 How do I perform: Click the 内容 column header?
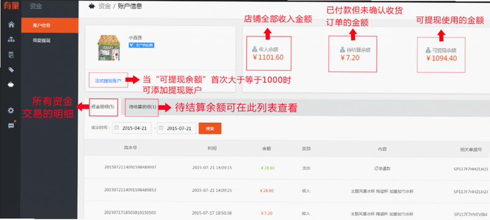pyautogui.click(x=382, y=149)
